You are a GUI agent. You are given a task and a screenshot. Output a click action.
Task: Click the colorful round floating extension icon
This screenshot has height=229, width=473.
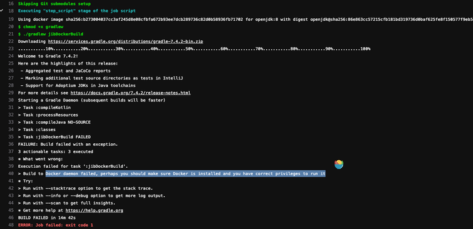coord(339,165)
